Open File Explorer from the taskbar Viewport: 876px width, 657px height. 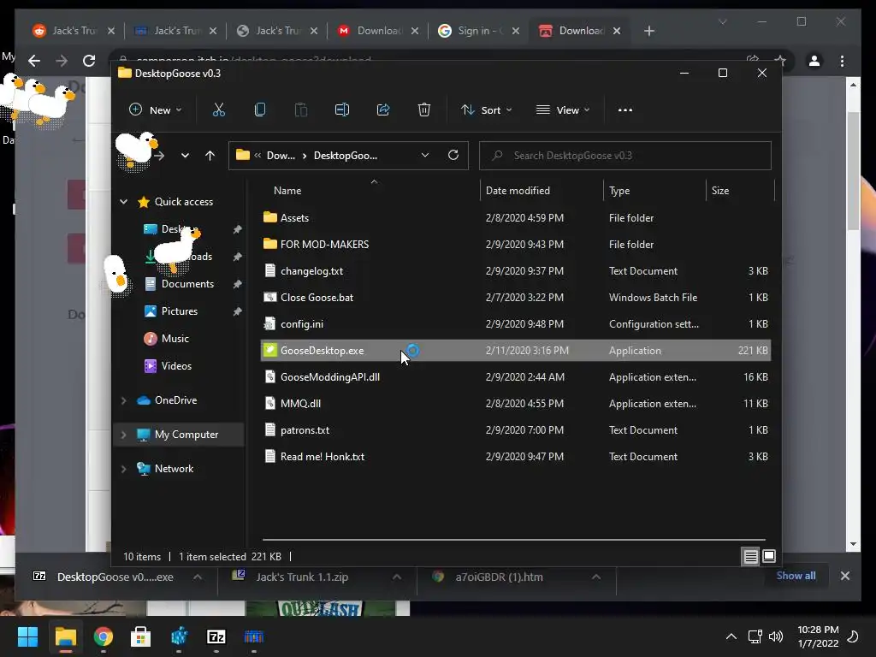click(65, 636)
